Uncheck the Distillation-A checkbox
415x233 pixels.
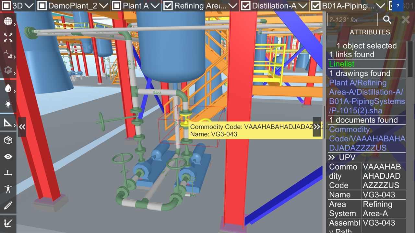[x=246, y=6]
